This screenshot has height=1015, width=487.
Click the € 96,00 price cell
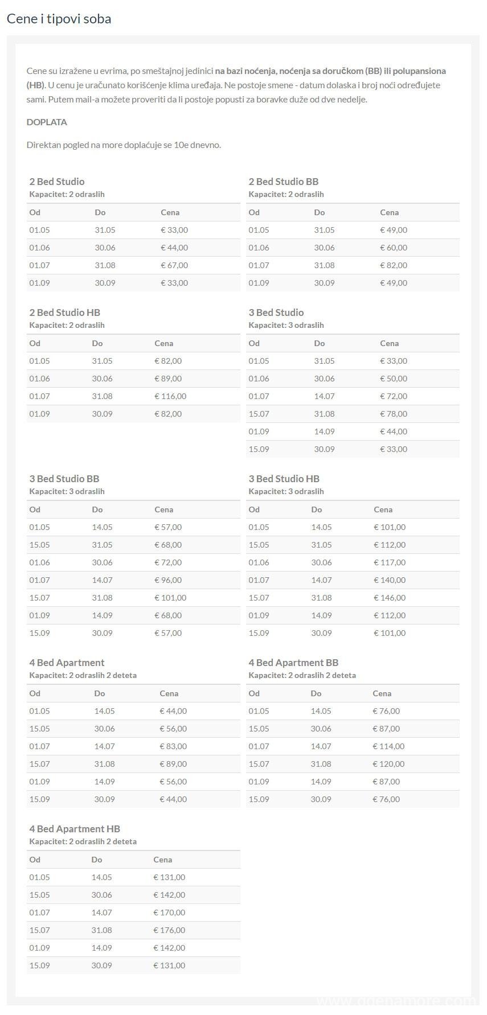(168, 580)
